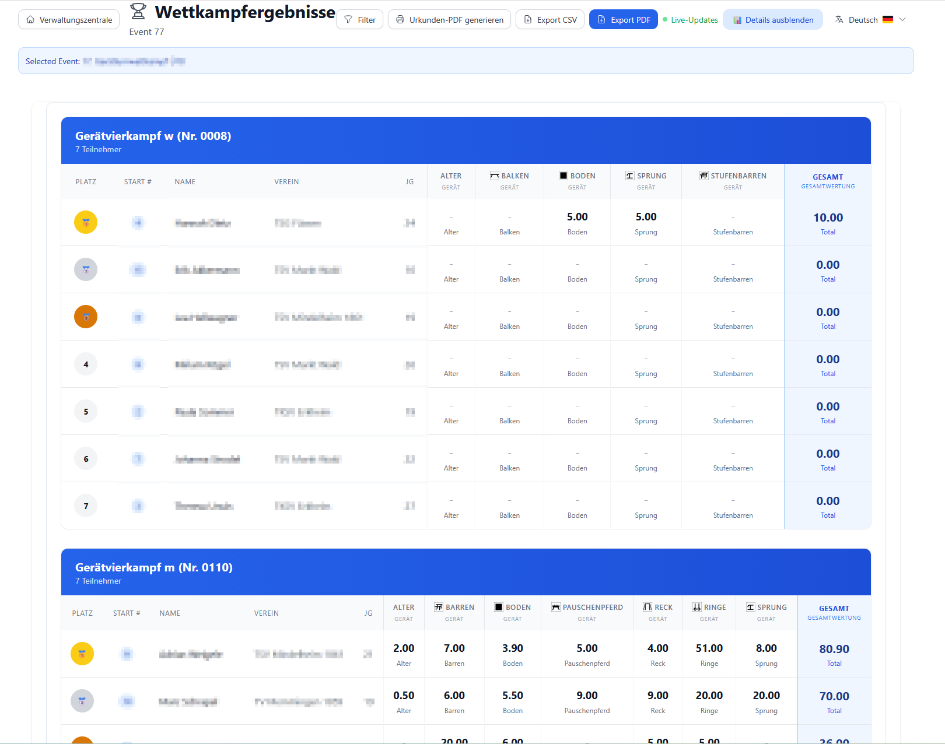Click the place 6 badge

point(86,459)
